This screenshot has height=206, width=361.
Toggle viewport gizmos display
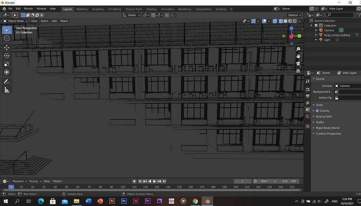click(253, 21)
